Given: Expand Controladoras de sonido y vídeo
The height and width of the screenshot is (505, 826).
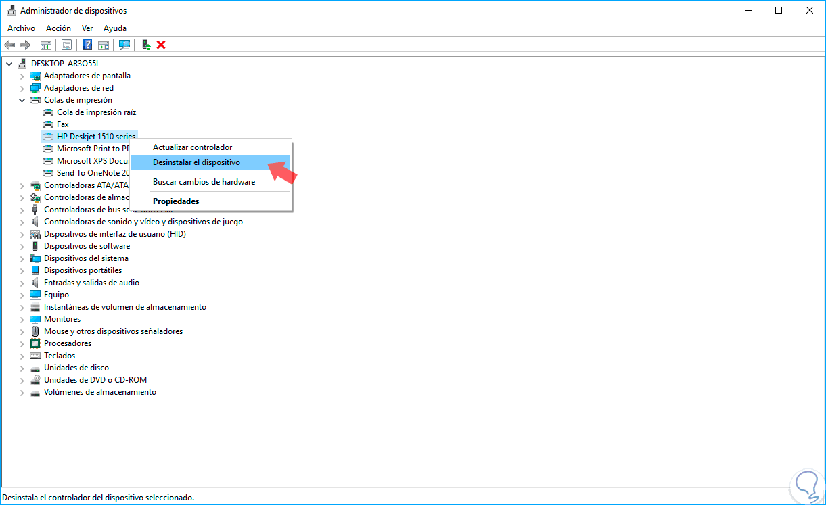Looking at the screenshot, I should click(x=22, y=222).
